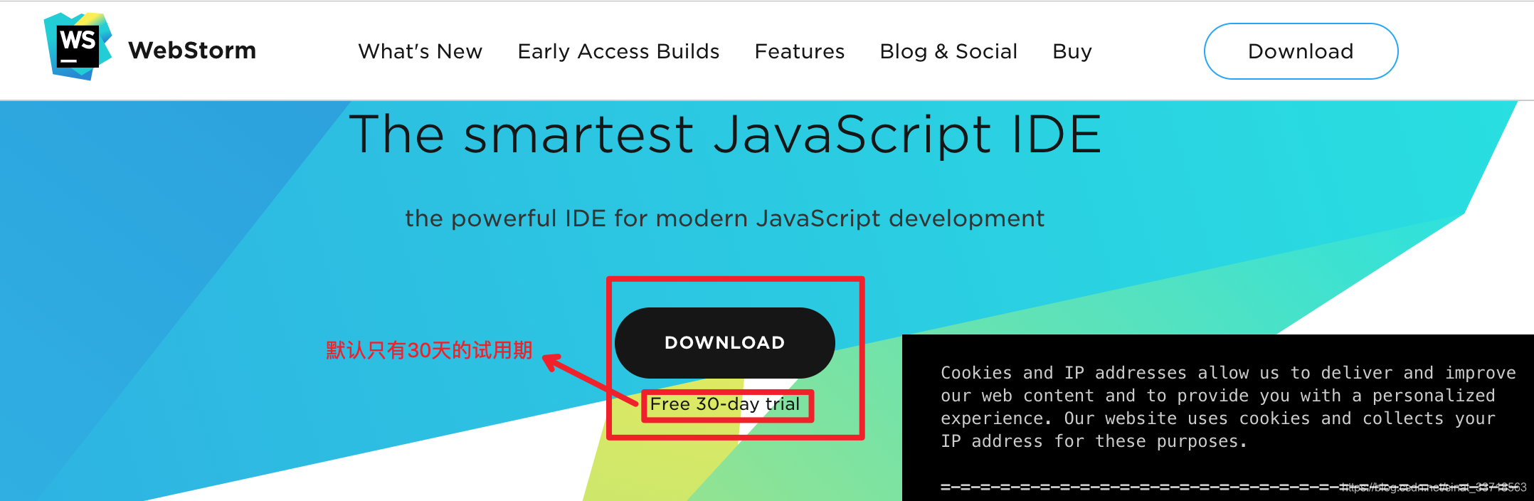Viewport: 1534px width, 501px height.
Task: Click the outlined Download button in header
Action: 1301,51
